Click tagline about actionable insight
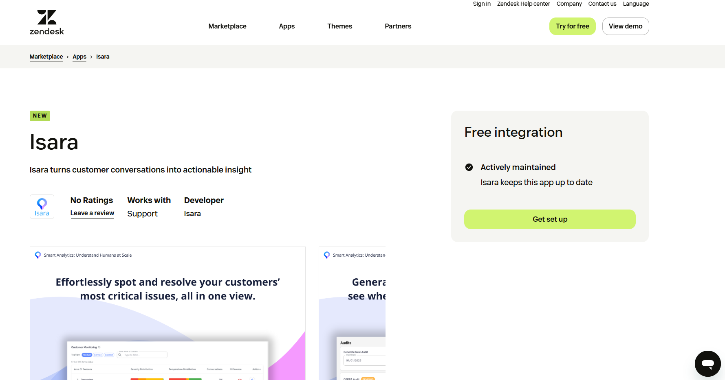This screenshot has width=725, height=380. pyautogui.click(x=141, y=170)
